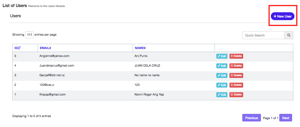
Task: Sort table by NAME column
Action: pos(140,48)
